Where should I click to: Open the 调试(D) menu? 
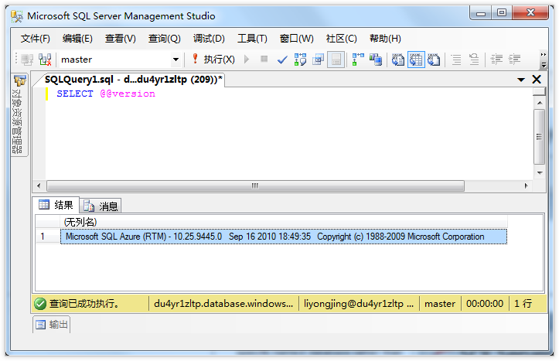pyautogui.click(x=209, y=39)
